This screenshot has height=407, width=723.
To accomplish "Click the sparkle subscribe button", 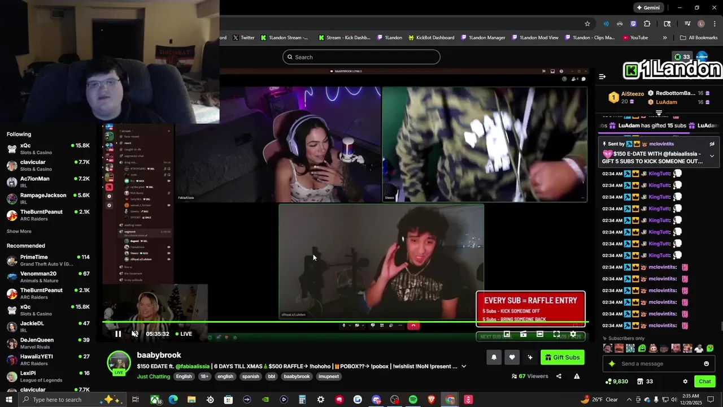I will 530,357.
